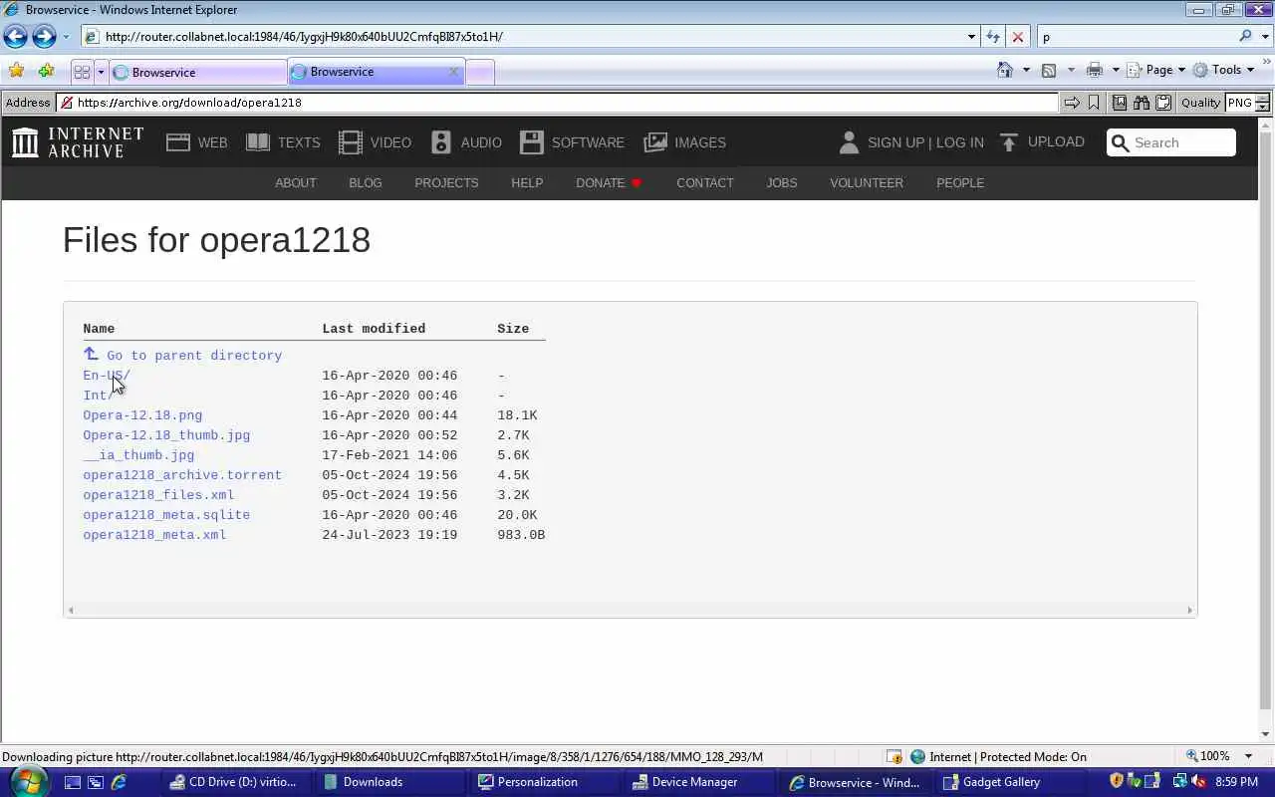Open the TEXTS section of Internet Archive
Screen dimensions: 1275x797
coord(283,142)
